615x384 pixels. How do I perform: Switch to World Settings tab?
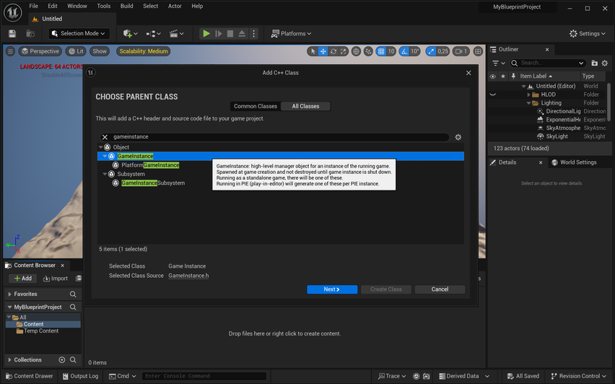(x=574, y=162)
